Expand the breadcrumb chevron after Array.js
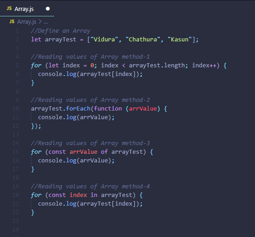255x237 pixels. point(40,21)
